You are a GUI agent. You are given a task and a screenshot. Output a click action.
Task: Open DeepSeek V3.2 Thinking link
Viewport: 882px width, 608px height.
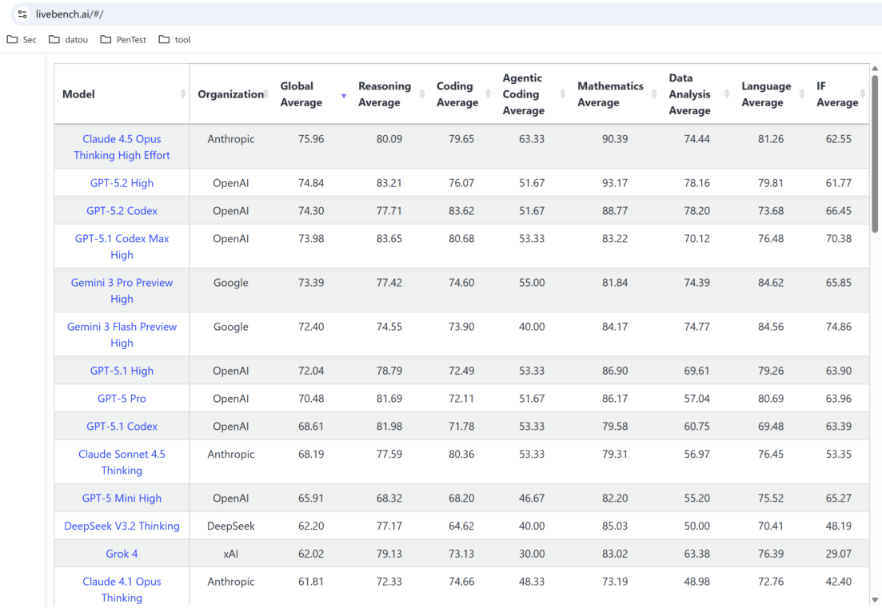122,526
